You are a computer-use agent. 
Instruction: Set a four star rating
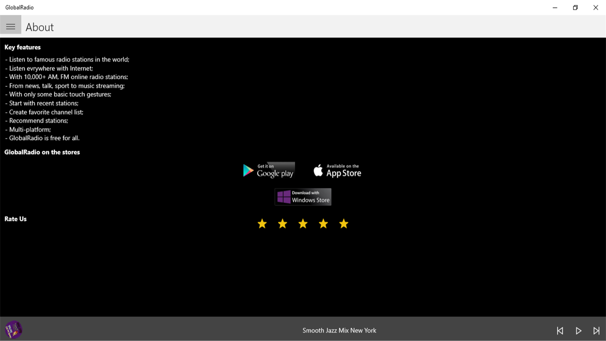[323, 224]
